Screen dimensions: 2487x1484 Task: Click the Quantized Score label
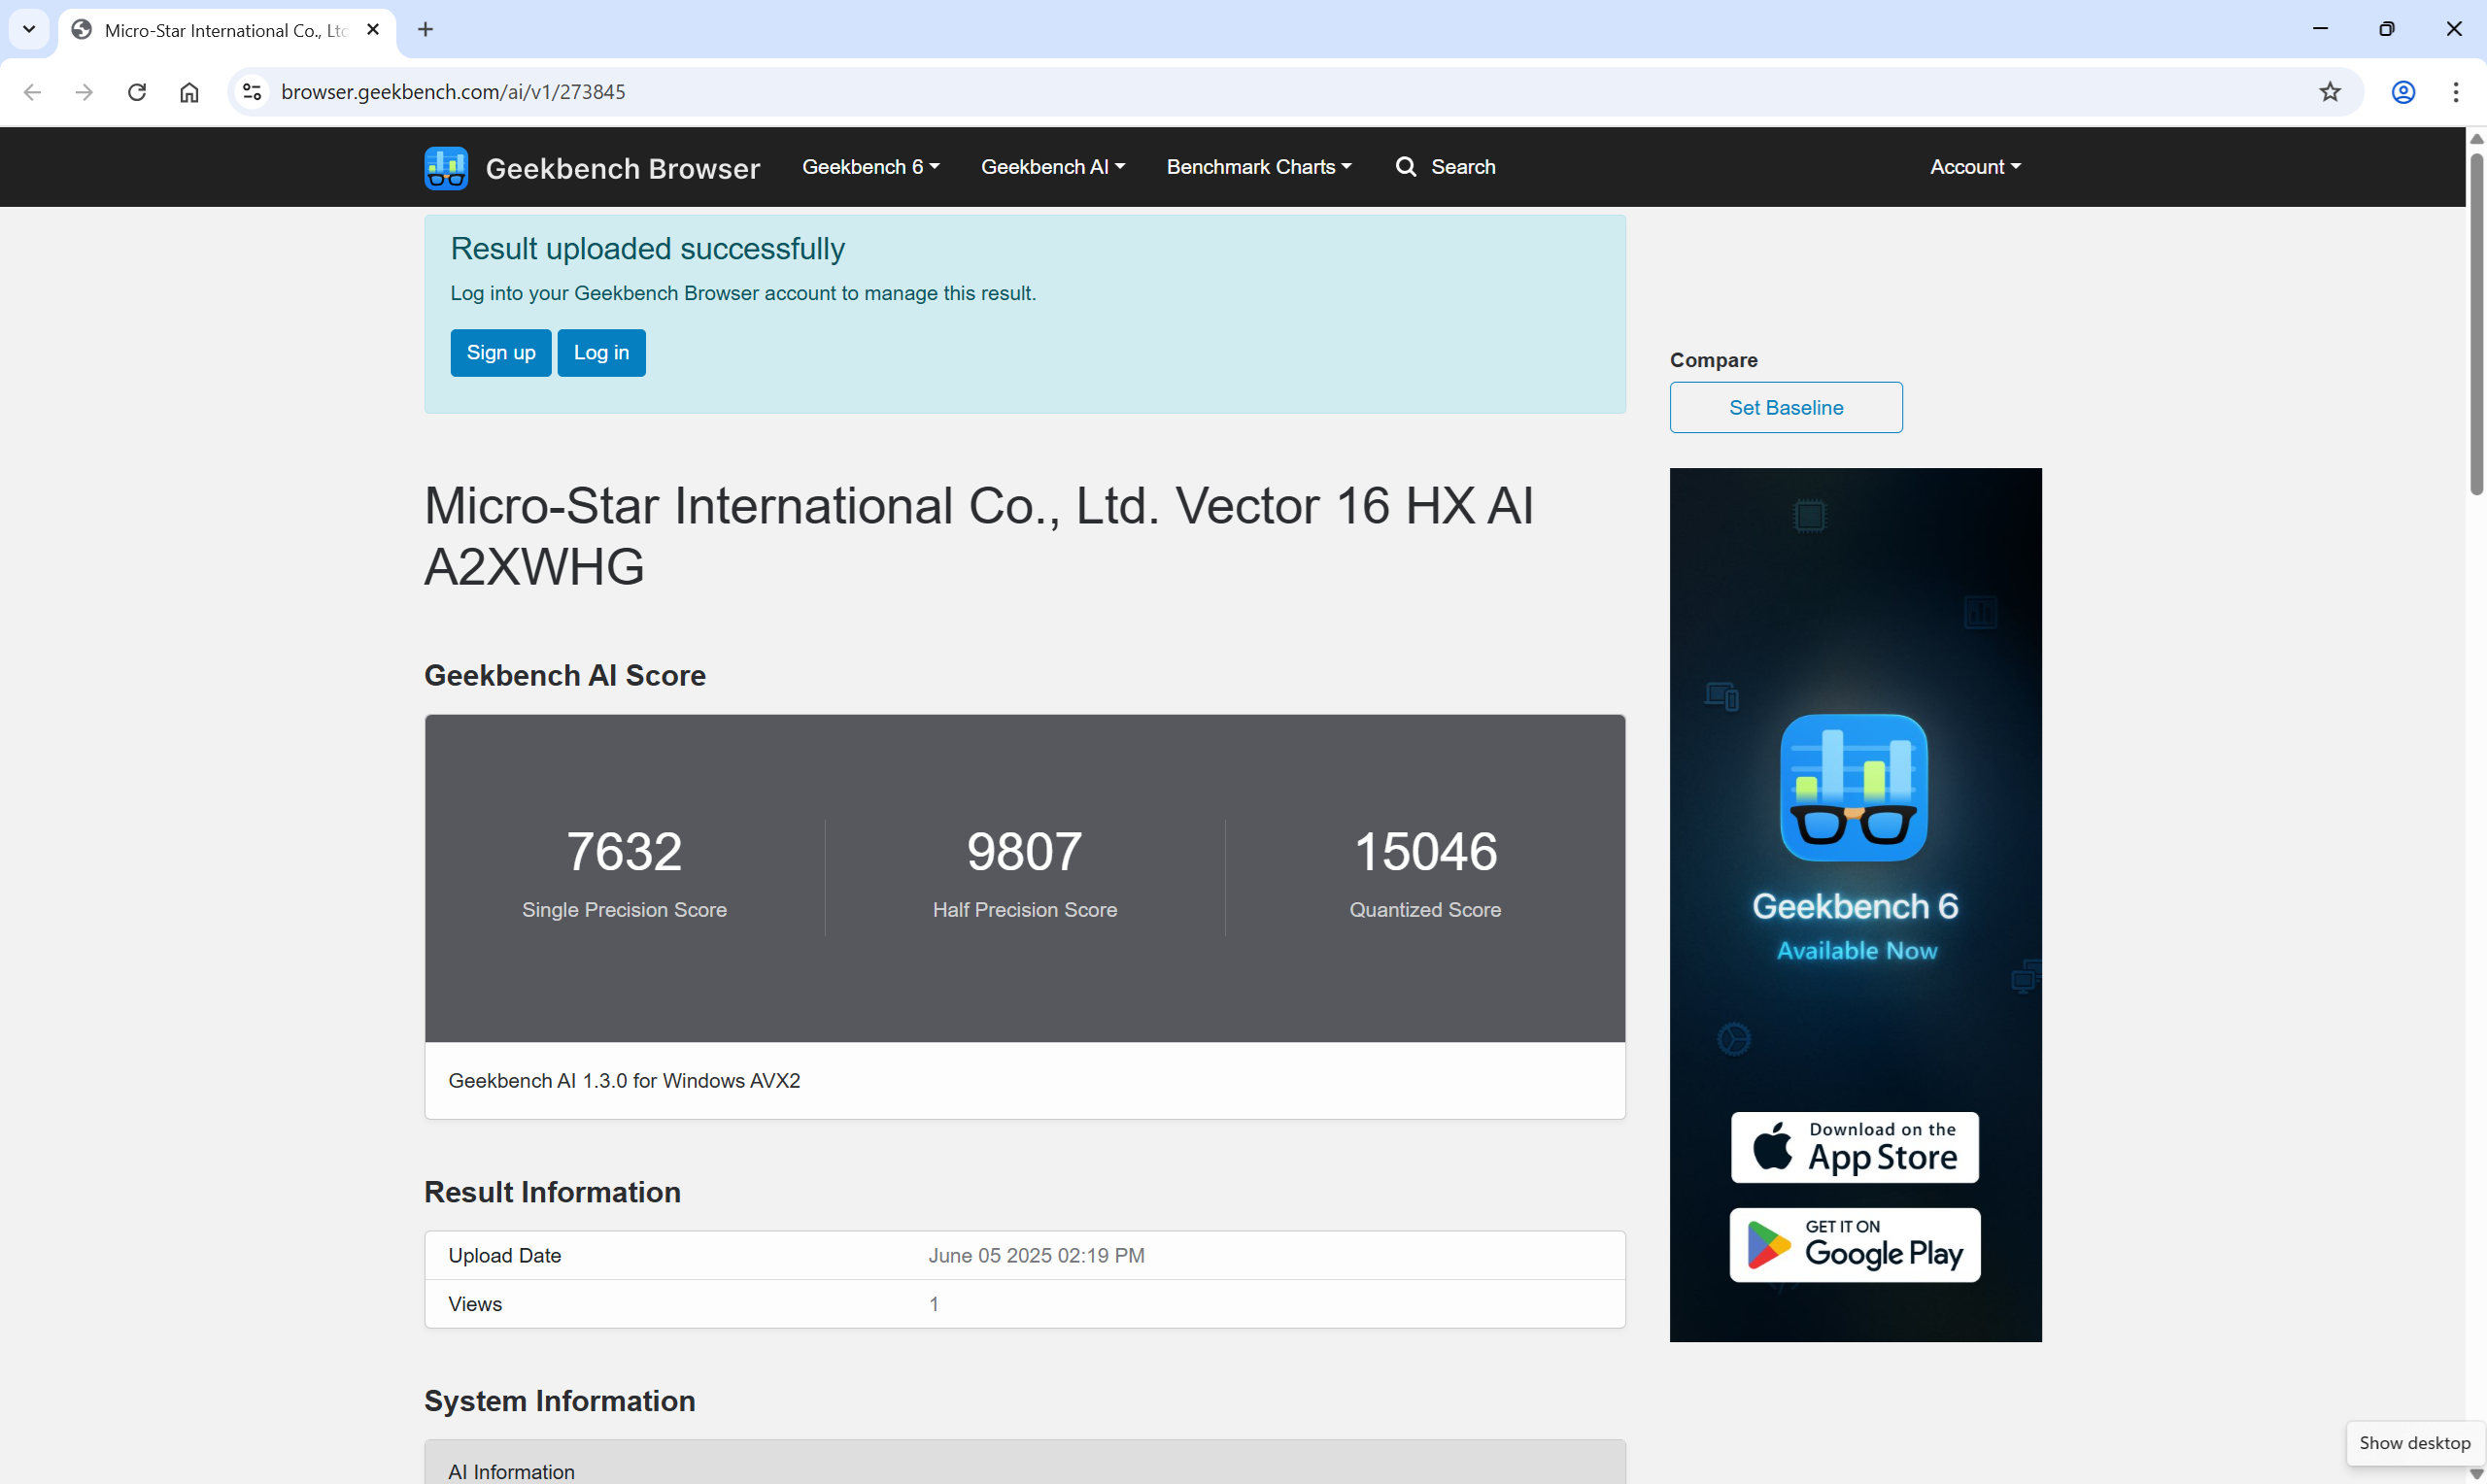point(1425,910)
